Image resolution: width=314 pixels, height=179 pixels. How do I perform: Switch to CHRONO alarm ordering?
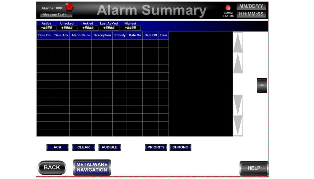tap(180, 147)
